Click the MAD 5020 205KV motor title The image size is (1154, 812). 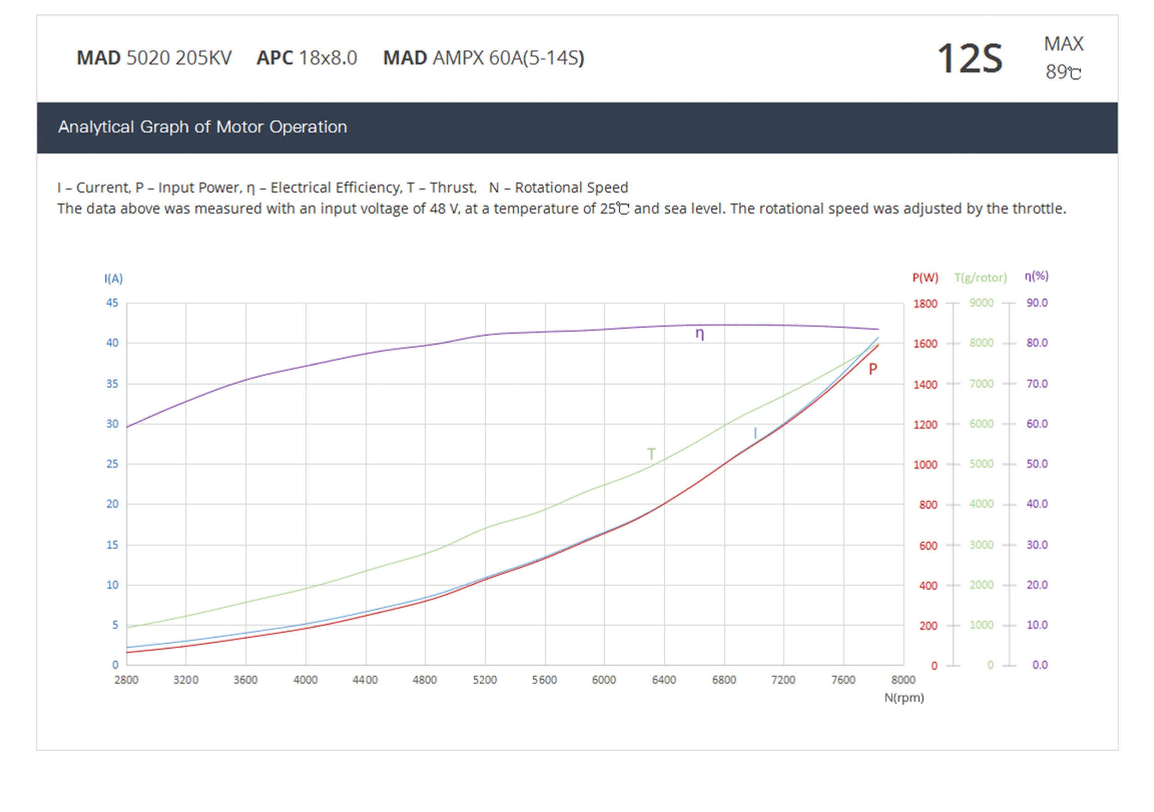click(x=154, y=58)
